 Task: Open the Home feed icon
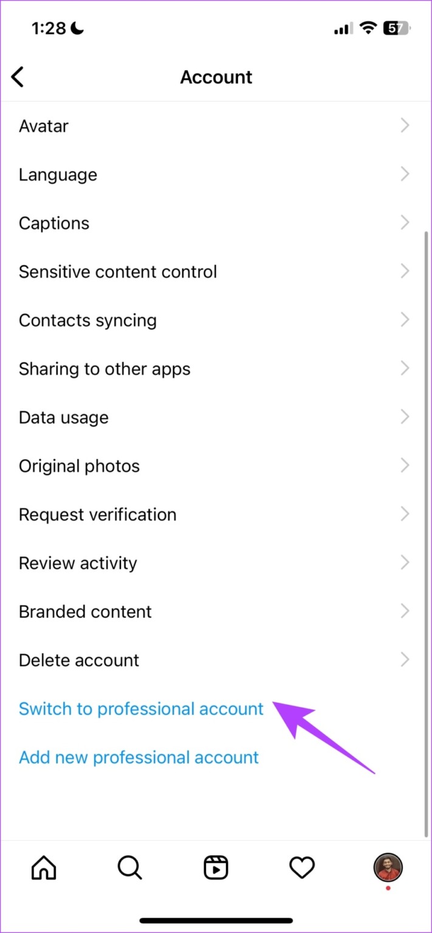(x=43, y=867)
